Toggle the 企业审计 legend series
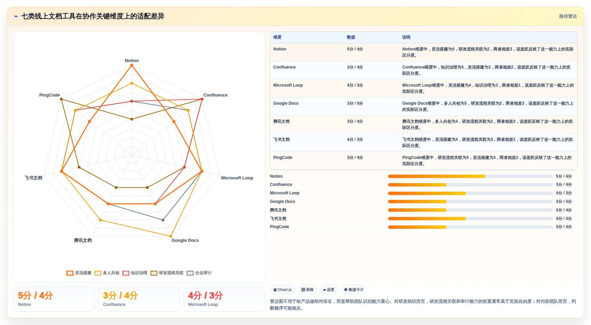The width and height of the screenshot is (591, 325). click(x=199, y=273)
